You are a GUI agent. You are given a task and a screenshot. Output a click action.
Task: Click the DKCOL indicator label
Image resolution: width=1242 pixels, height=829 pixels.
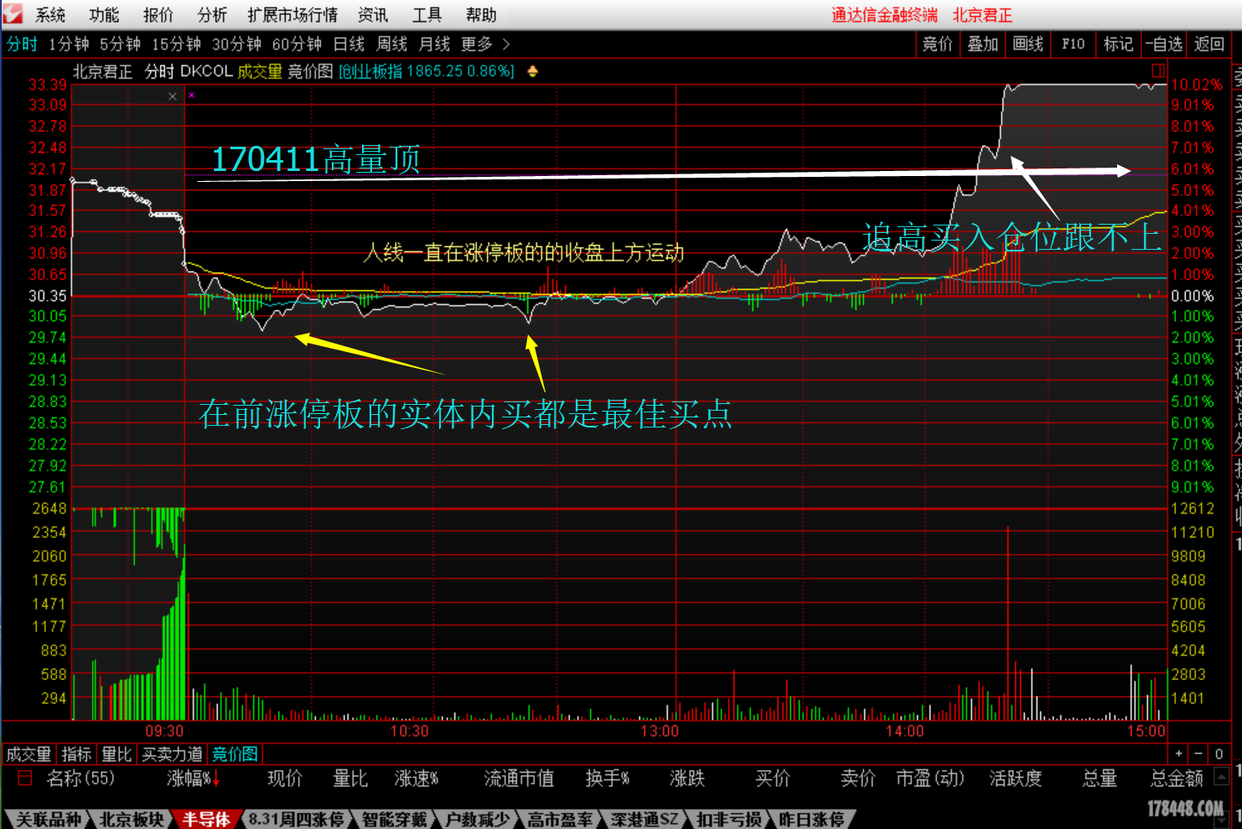[x=206, y=71]
